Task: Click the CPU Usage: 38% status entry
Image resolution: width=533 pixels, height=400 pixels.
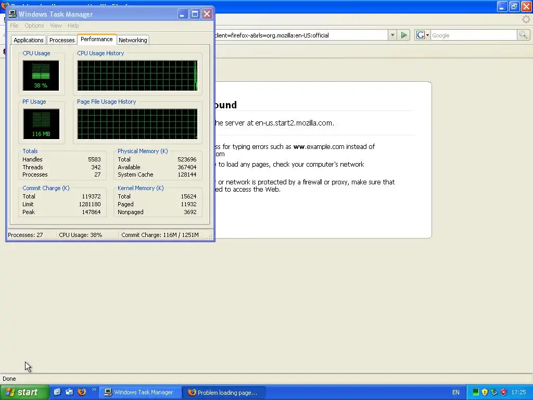Action: click(x=81, y=235)
